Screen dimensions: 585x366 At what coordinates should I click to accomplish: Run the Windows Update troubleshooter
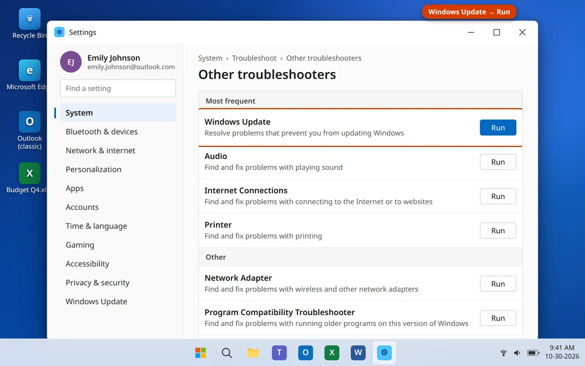click(x=498, y=128)
